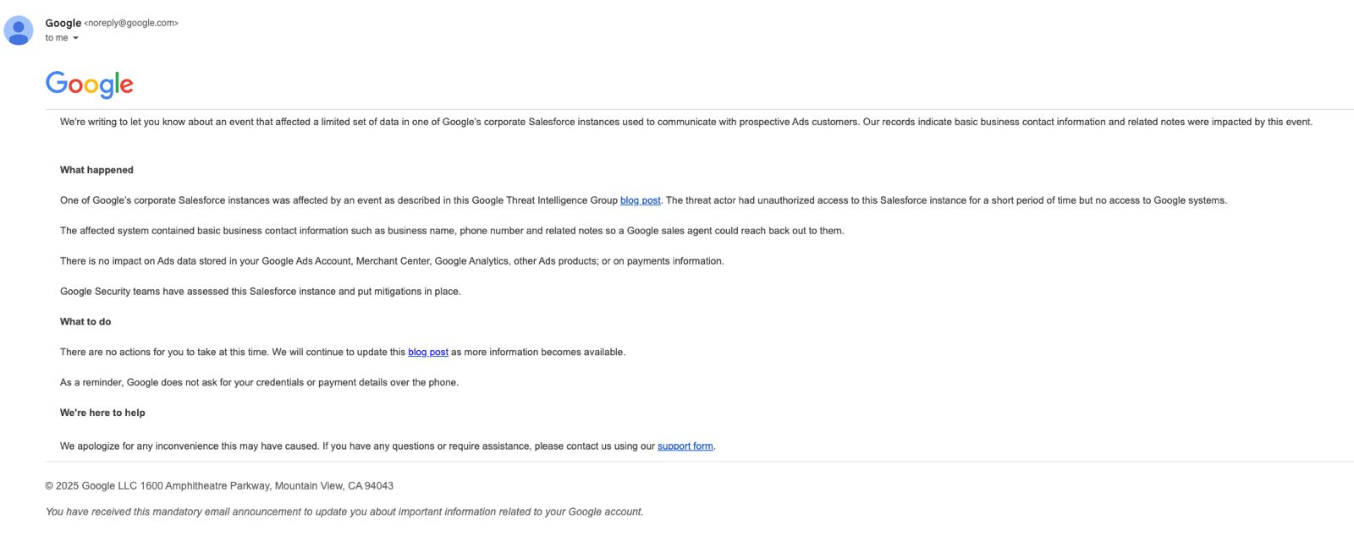1354x536 pixels.
Task: Click the 'What to do' heading
Action: pyautogui.click(x=85, y=321)
